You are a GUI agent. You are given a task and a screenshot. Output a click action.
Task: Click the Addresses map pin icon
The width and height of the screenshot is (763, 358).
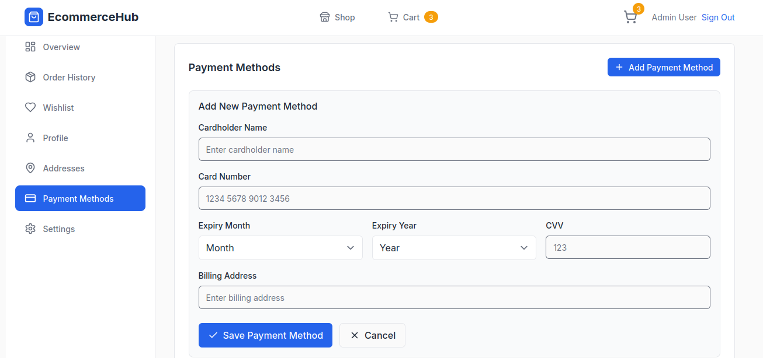[30, 169]
